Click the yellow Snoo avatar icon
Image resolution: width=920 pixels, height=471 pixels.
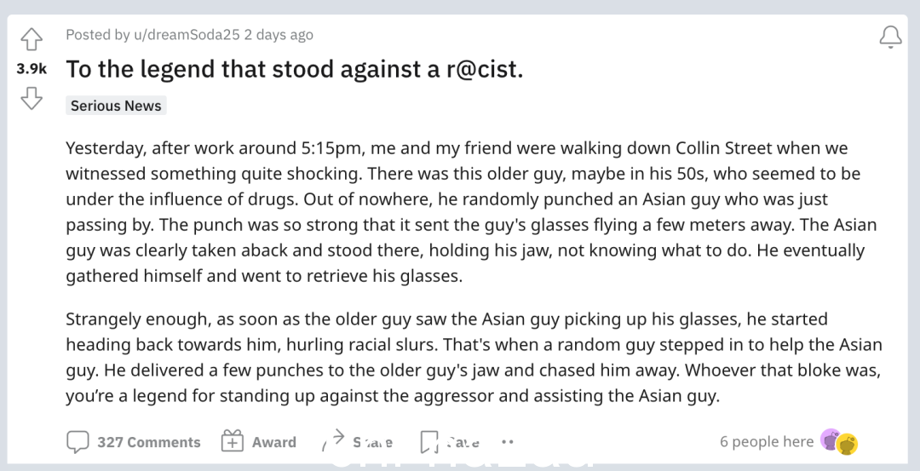tap(848, 444)
